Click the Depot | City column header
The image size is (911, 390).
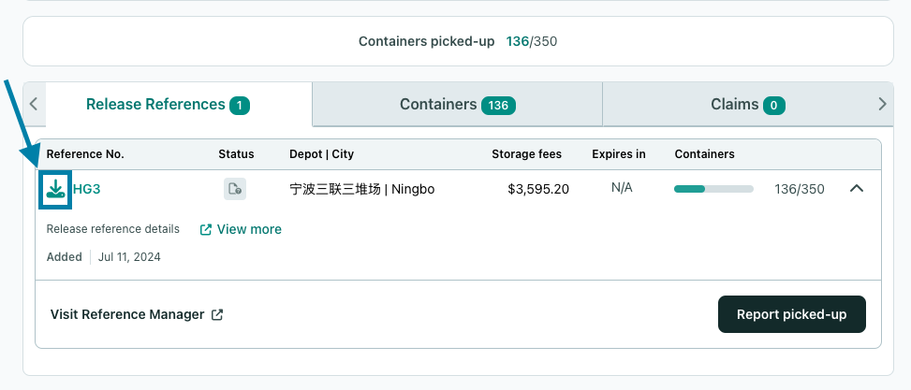click(321, 154)
